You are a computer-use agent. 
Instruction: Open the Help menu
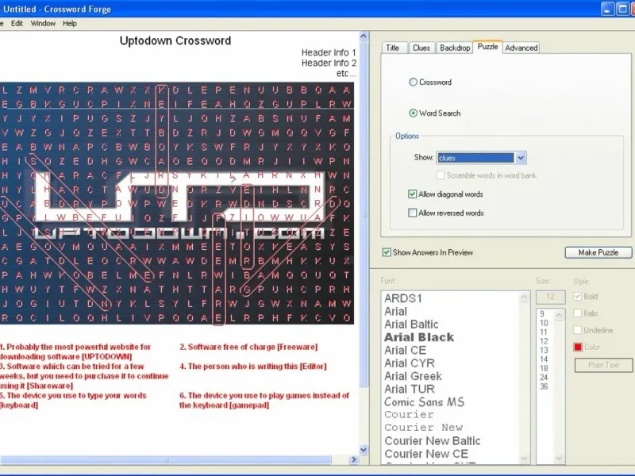coord(70,24)
